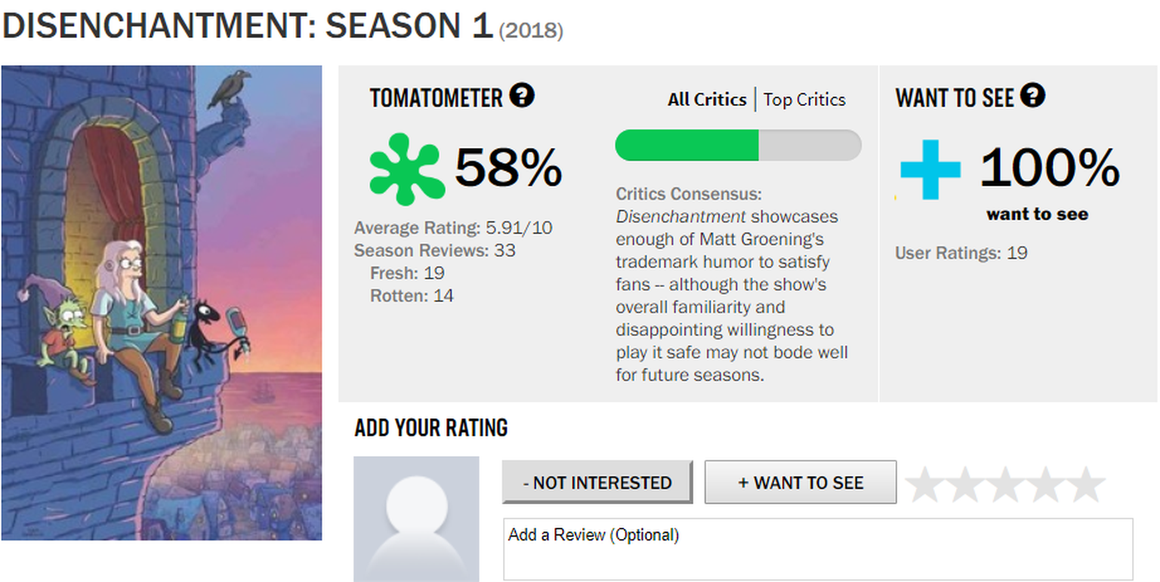Click the Tomatometer help question mark icon
The height and width of the screenshot is (582, 1160).
[522, 96]
